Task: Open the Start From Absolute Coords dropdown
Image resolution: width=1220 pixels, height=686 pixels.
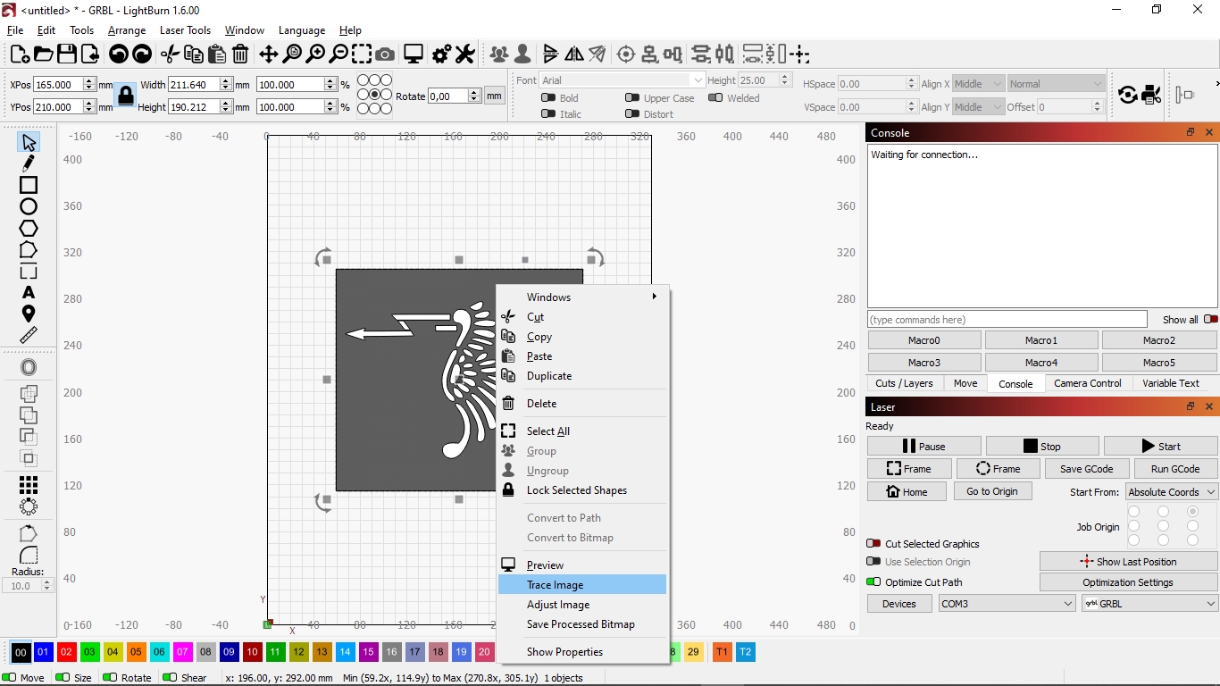Action: pos(1172,492)
